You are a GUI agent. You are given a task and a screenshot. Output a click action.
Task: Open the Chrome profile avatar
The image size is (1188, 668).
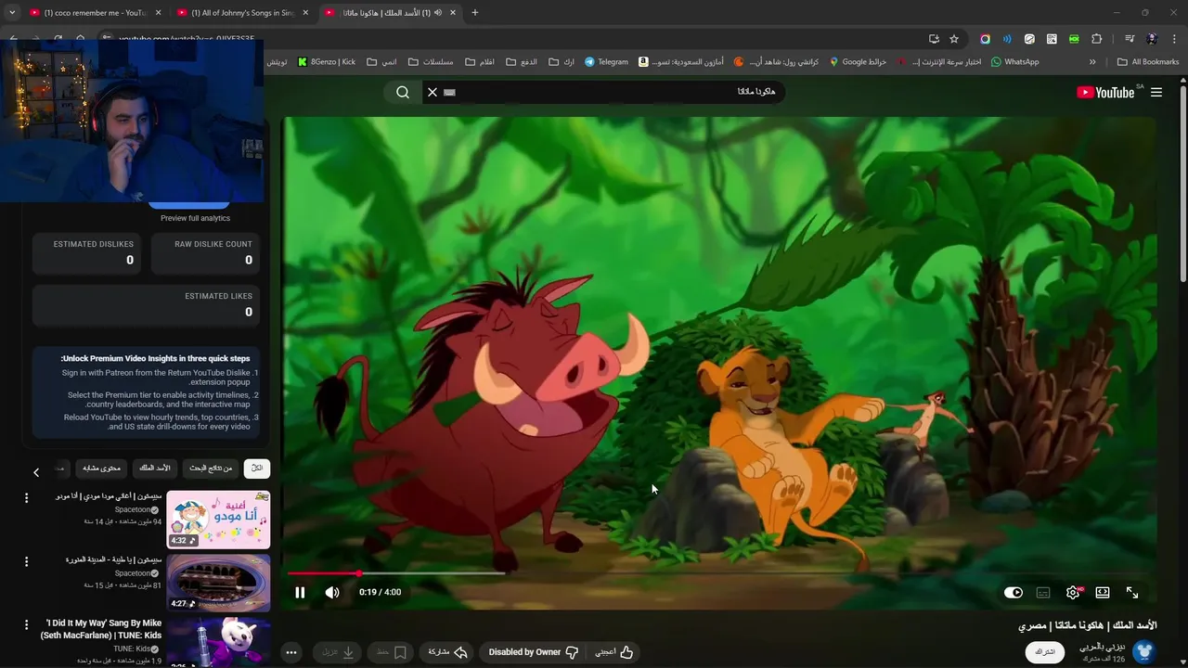[x=1152, y=39]
